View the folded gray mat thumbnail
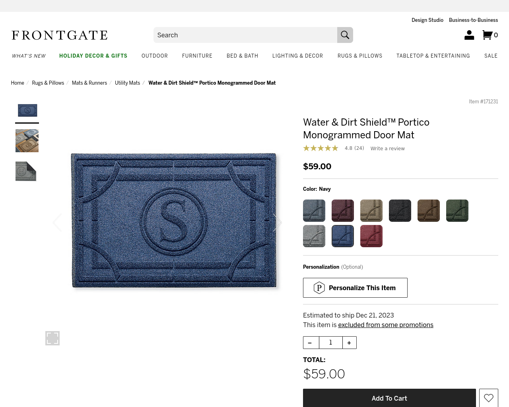 coord(26,171)
